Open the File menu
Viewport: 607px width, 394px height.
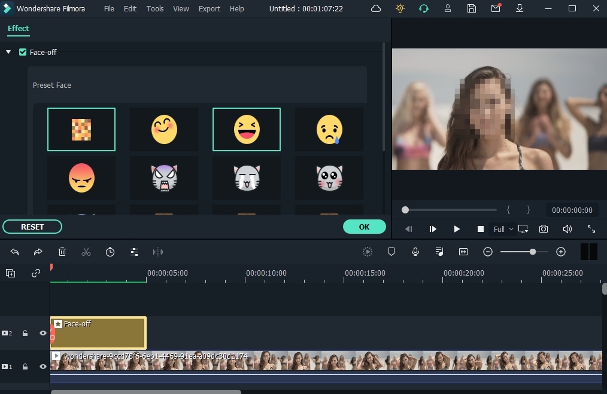pos(109,8)
